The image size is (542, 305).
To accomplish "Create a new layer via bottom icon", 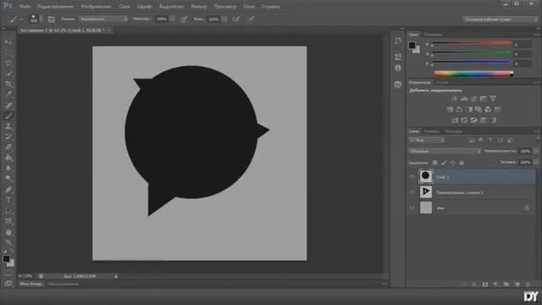I will [517, 285].
